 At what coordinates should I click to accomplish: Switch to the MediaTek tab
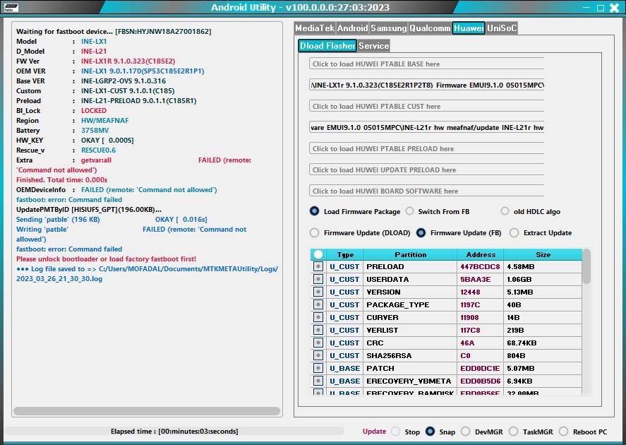(x=315, y=28)
